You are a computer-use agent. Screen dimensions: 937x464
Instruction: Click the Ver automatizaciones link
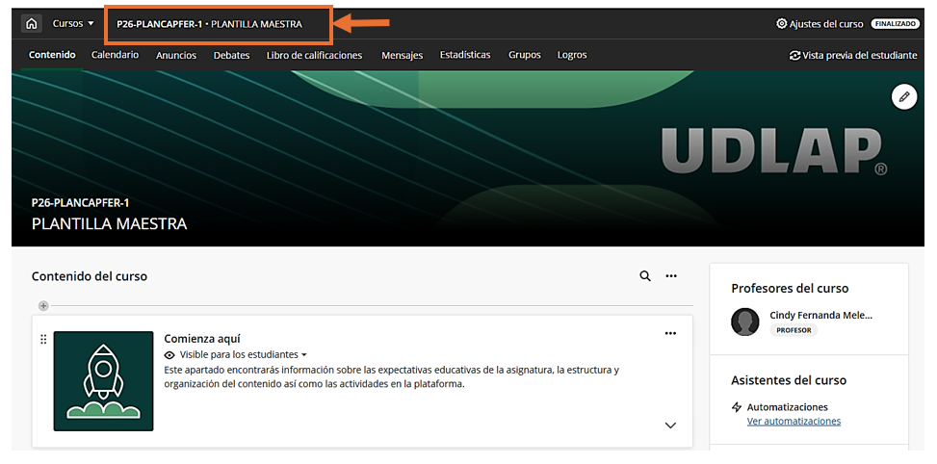click(x=794, y=421)
